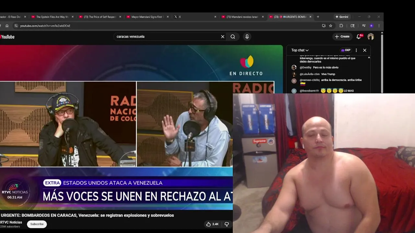Click the address bar URL
Screen dimensions: 415x233
pos(45,26)
